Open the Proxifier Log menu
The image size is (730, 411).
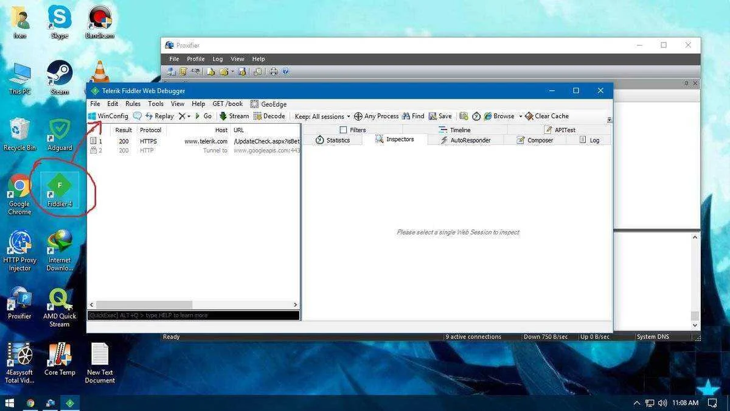pyautogui.click(x=217, y=59)
